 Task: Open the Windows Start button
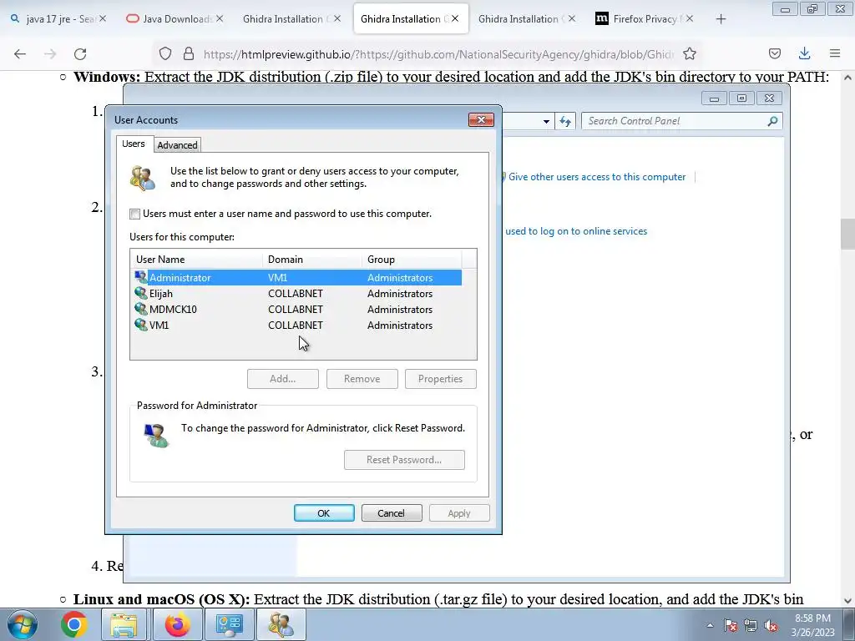coord(23,624)
